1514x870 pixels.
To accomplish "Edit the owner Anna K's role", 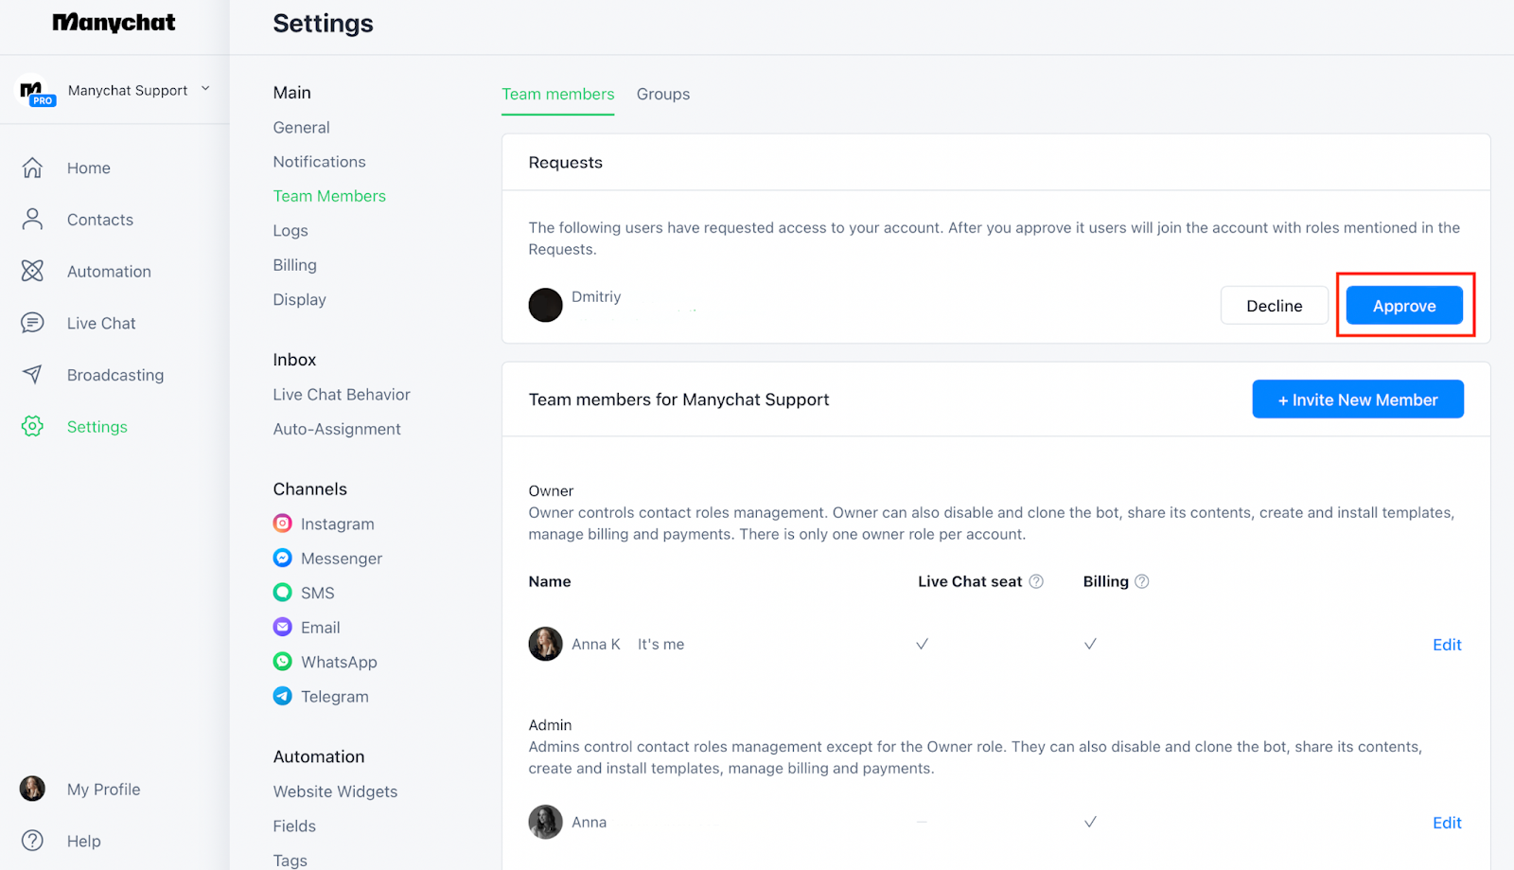I will point(1446,645).
